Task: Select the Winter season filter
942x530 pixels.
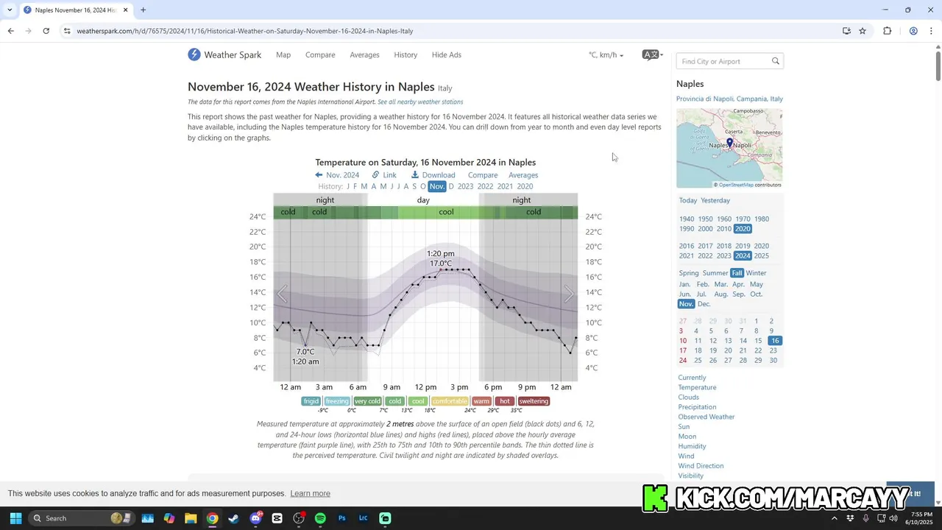Action: pos(756,273)
